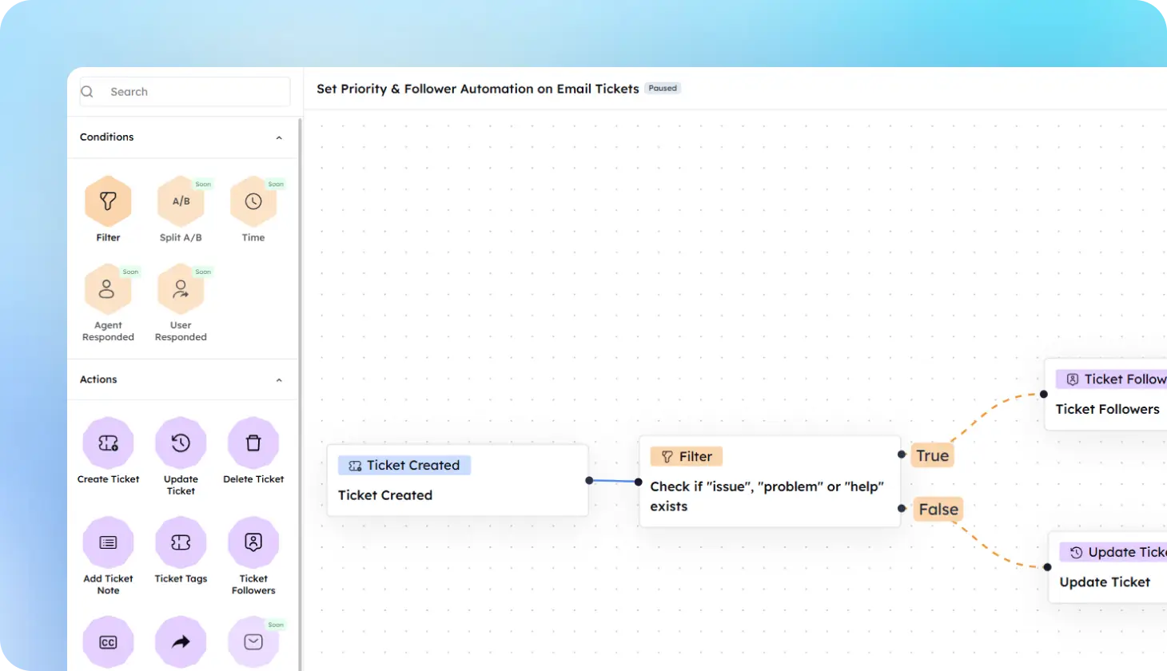
Task: Click the magnifier icon in search box
Action: click(87, 92)
